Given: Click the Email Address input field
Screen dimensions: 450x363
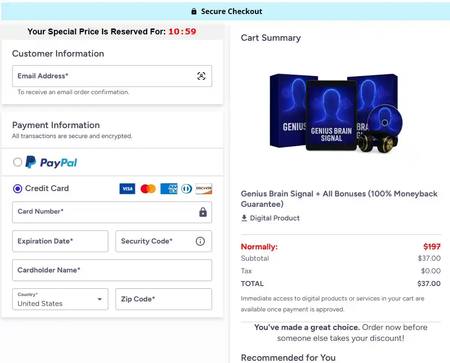Looking at the screenshot, I should pos(104,76).
